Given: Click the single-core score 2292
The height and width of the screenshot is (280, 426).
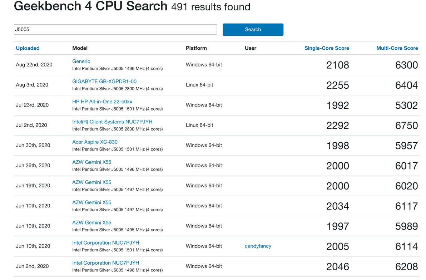Looking at the screenshot, I should point(337,126).
